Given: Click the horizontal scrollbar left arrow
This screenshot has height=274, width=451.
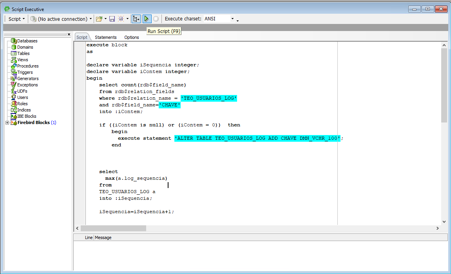Looking at the screenshot, I should pos(77,228).
